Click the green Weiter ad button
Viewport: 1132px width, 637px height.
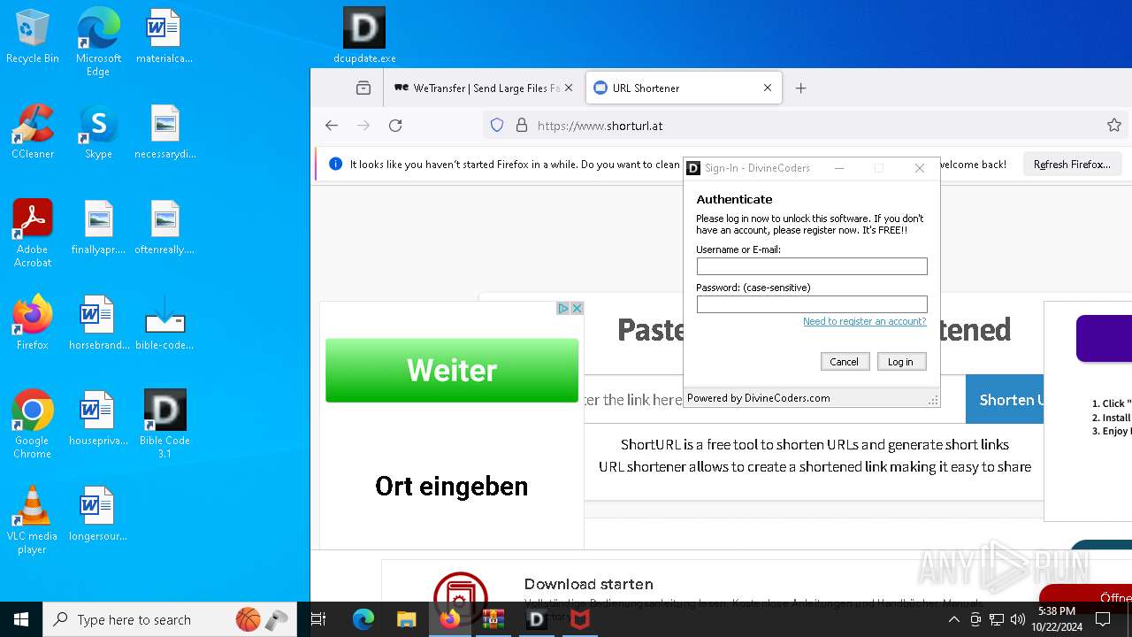pyautogui.click(x=452, y=370)
